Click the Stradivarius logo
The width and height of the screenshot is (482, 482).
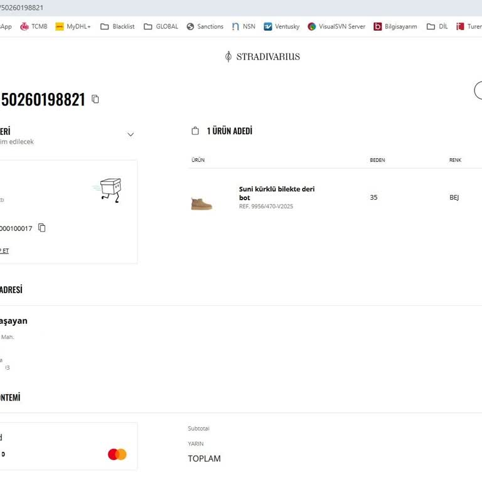[x=262, y=56]
